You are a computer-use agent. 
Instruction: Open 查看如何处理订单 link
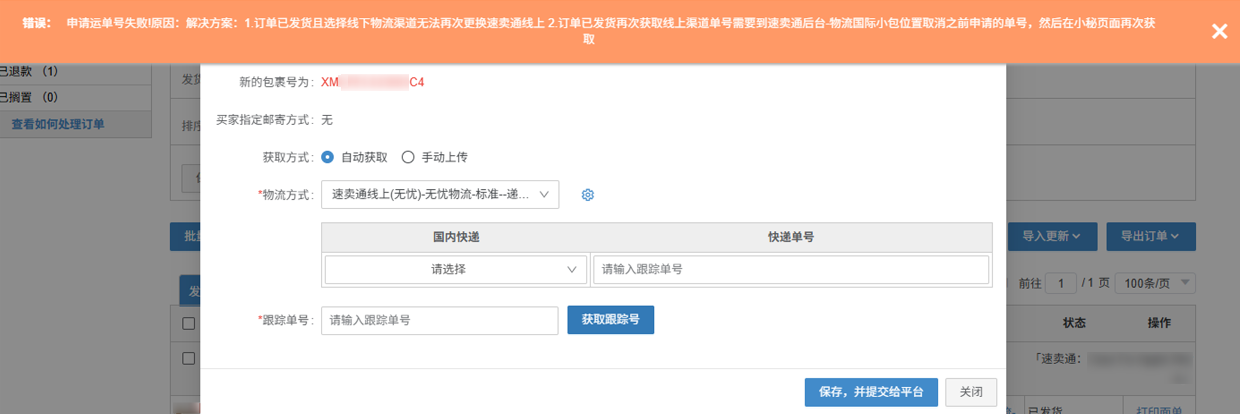pyautogui.click(x=58, y=124)
